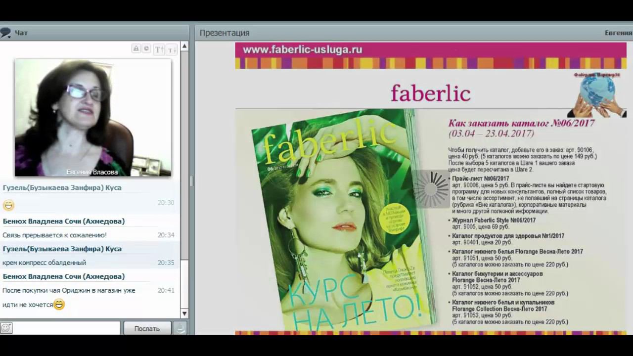
Task: Send message with Послать button
Action: pos(147,328)
